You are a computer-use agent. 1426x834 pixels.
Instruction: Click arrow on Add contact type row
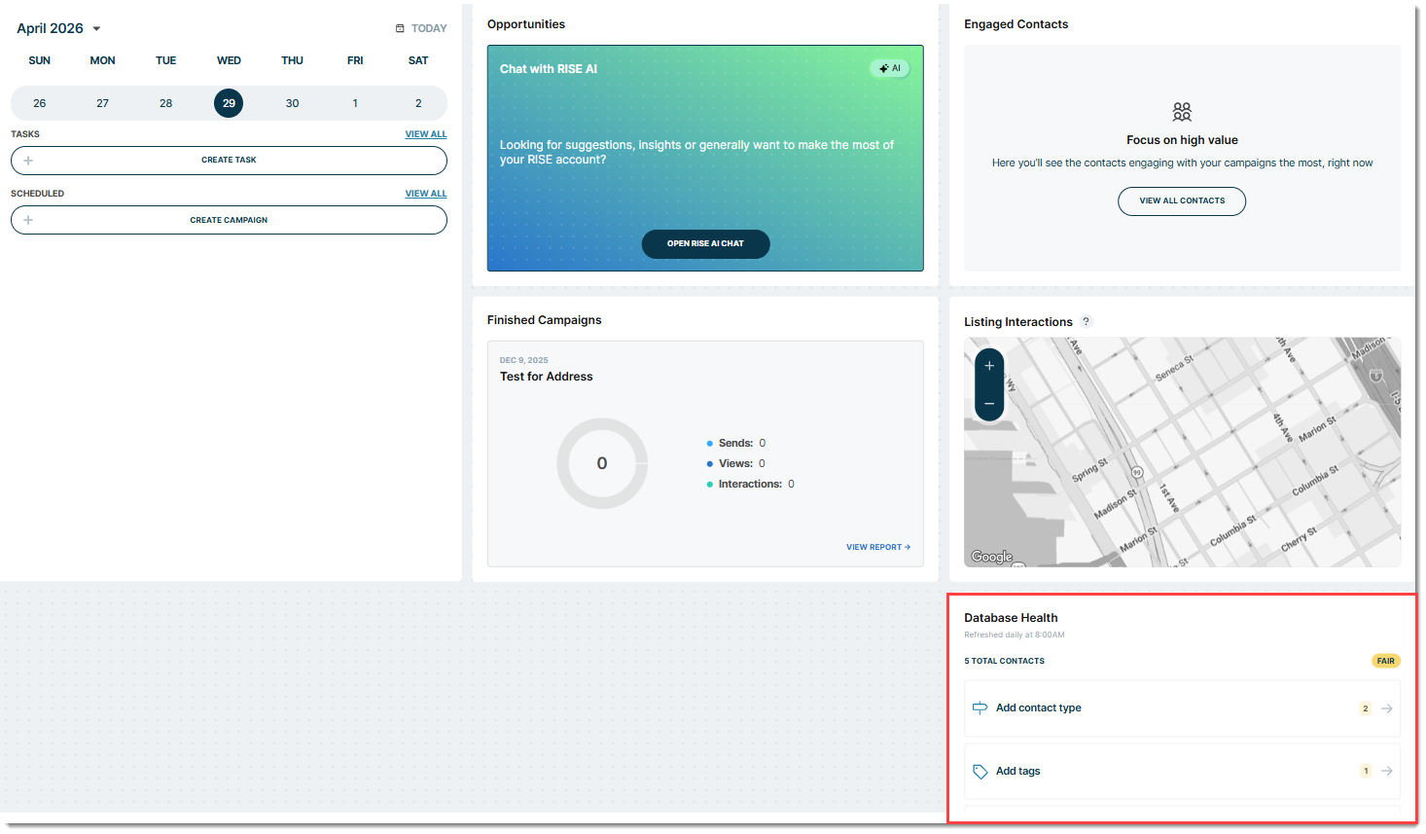coord(1387,708)
